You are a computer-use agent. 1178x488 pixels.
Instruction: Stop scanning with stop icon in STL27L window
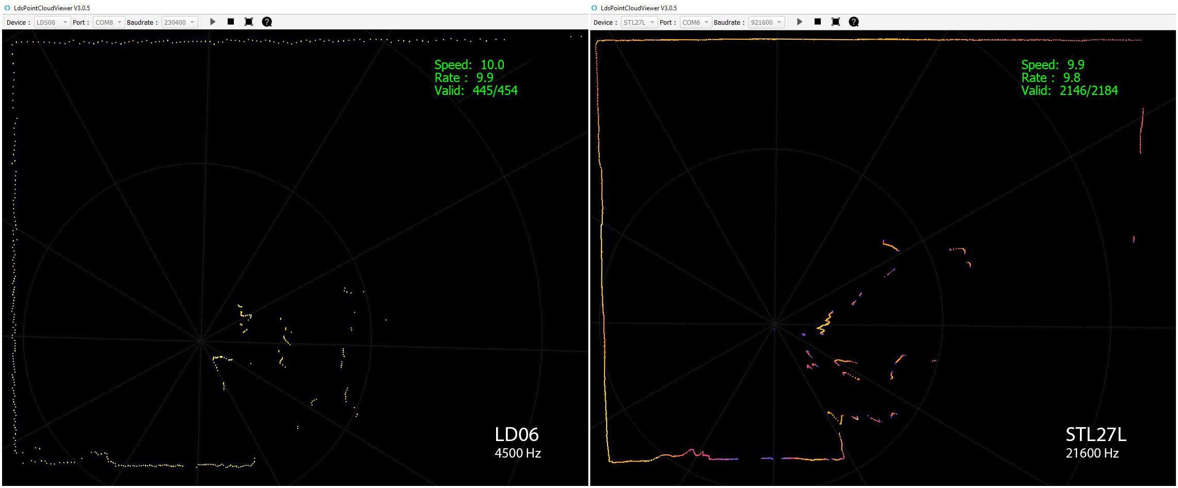click(818, 22)
